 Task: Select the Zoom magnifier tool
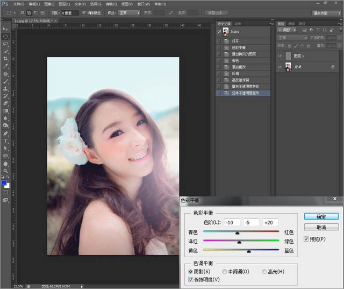point(5,171)
